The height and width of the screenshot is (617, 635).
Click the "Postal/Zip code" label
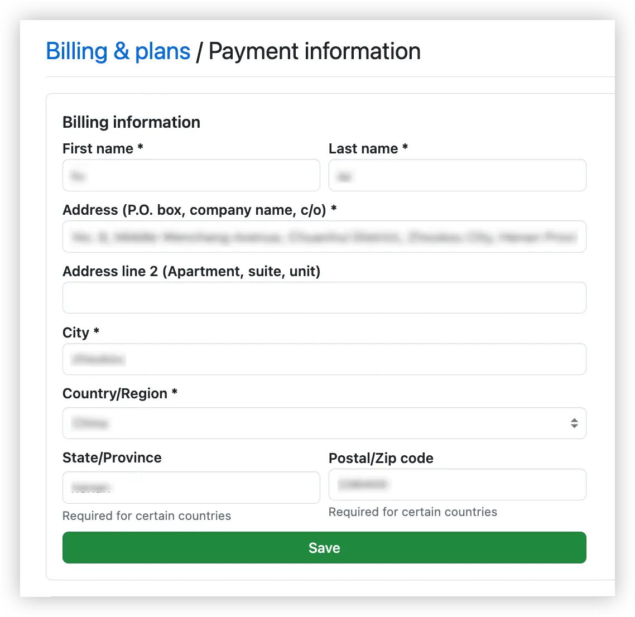click(x=381, y=458)
